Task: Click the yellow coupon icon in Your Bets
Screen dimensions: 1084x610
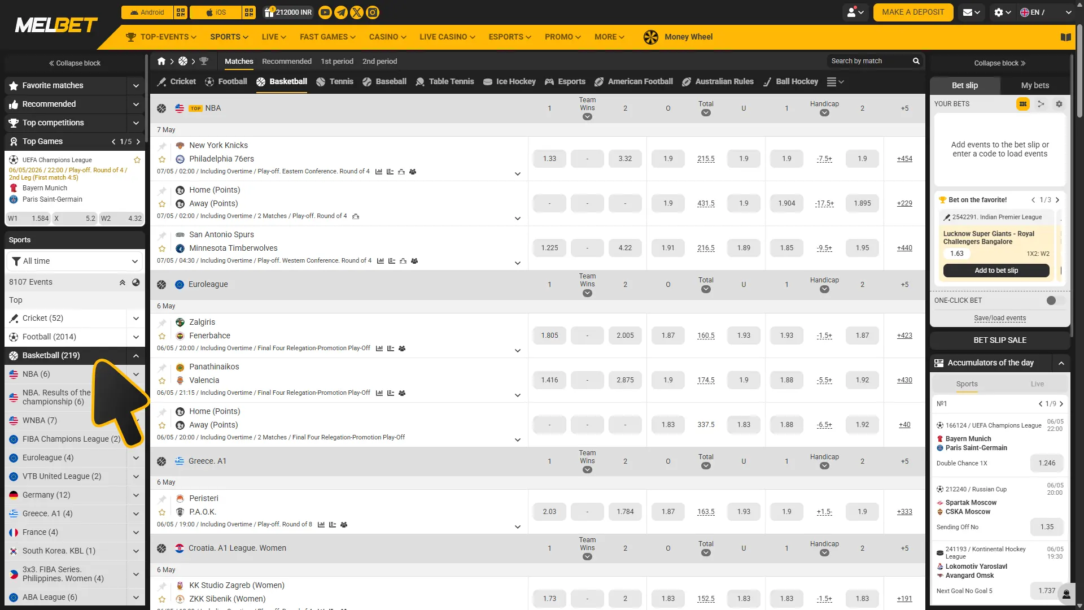Action: tap(1023, 104)
